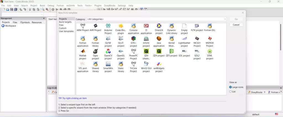The width and height of the screenshot is (283, 117).
Task: Click the US flag language indicator
Action: point(276,114)
